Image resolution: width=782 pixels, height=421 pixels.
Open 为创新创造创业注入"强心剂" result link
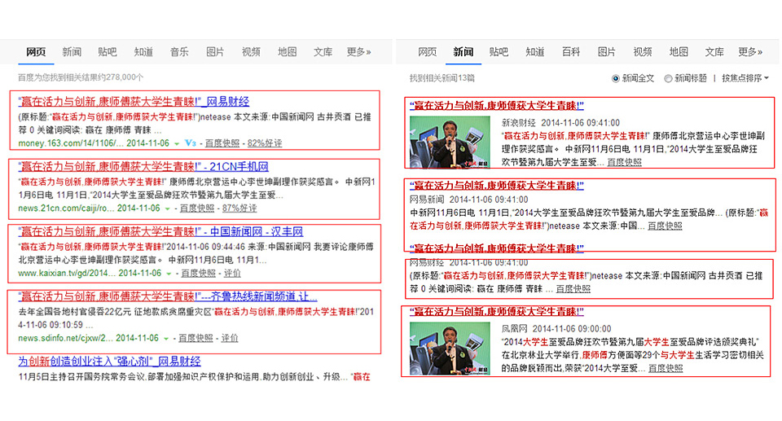(x=109, y=361)
